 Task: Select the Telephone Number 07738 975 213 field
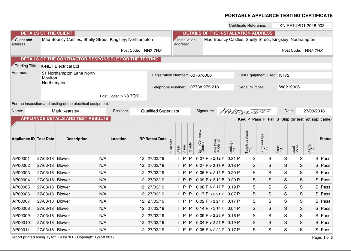click(x=211, y=87)
